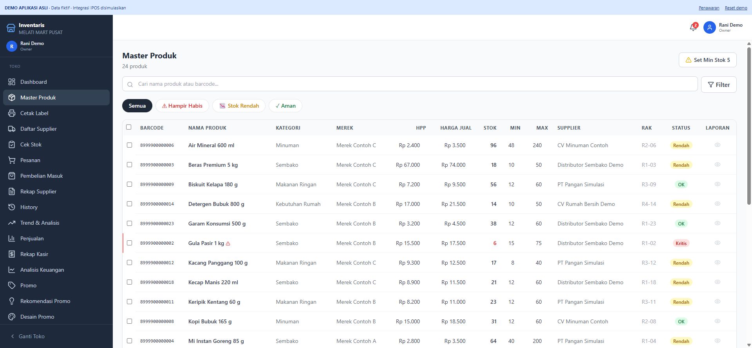Click the product search input field

point(410,84)
